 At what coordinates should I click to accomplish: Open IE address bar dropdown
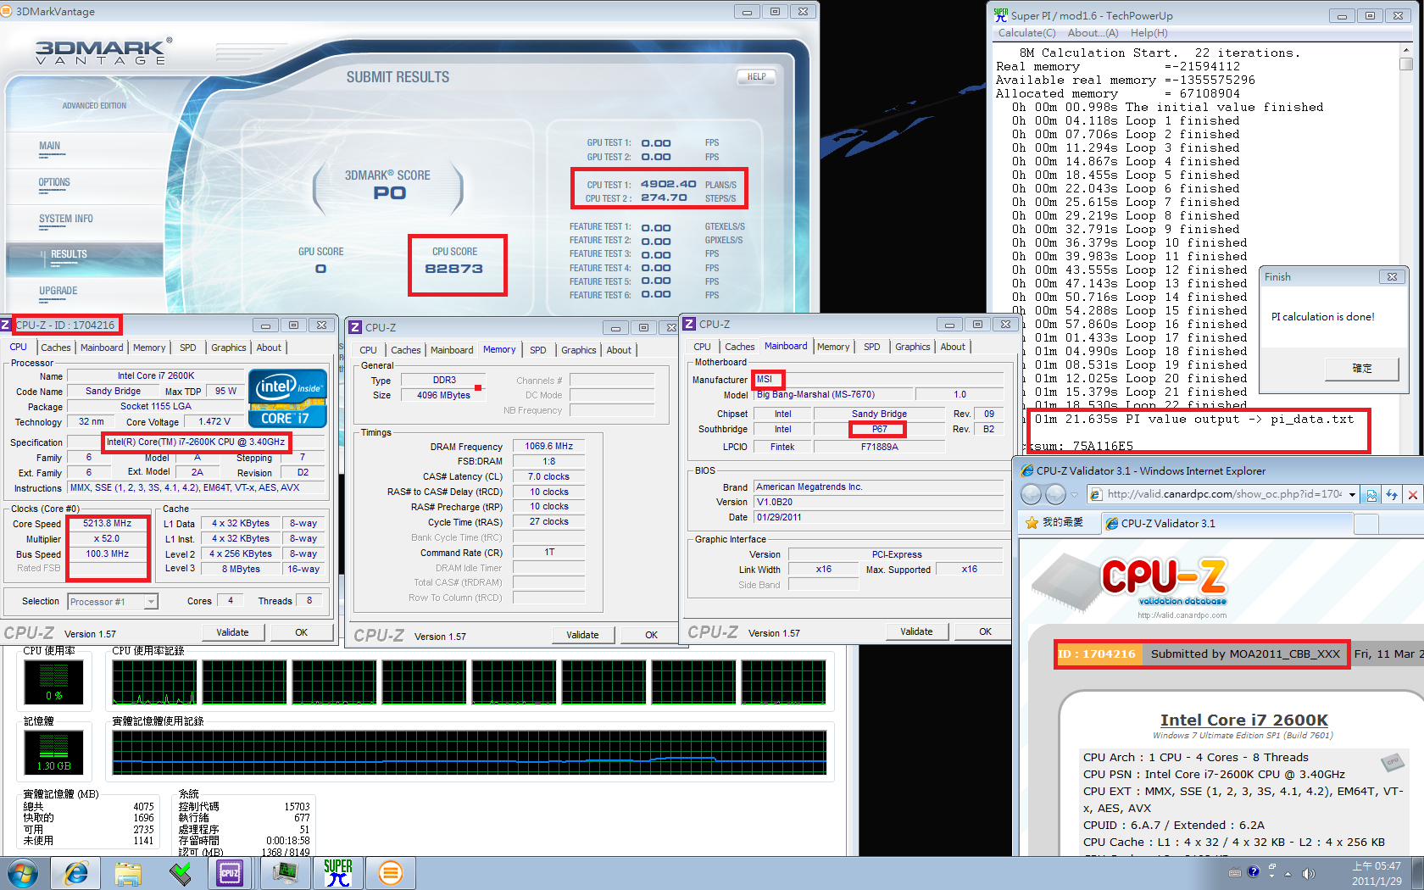tap(1352, 495)
